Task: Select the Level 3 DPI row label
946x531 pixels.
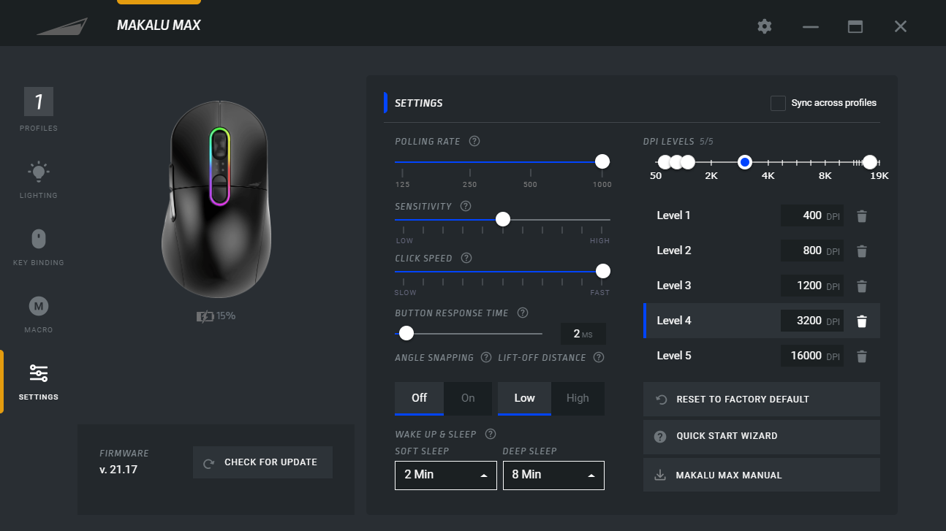Action: [673, 286]
